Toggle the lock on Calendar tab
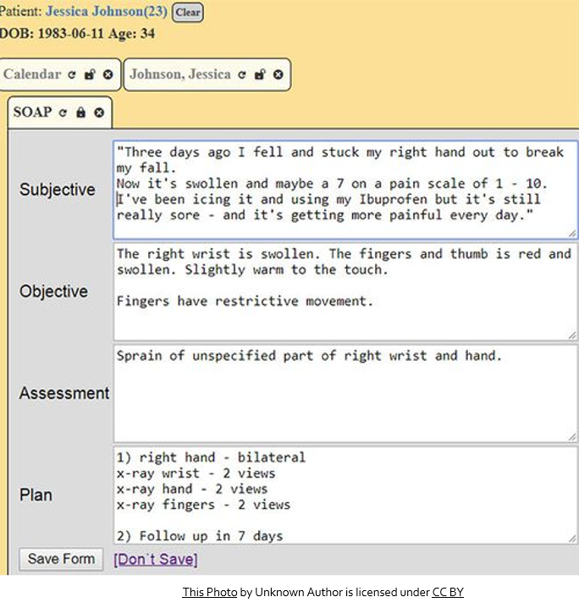Viewport: 579px width, 608px height. coord(90,75)
